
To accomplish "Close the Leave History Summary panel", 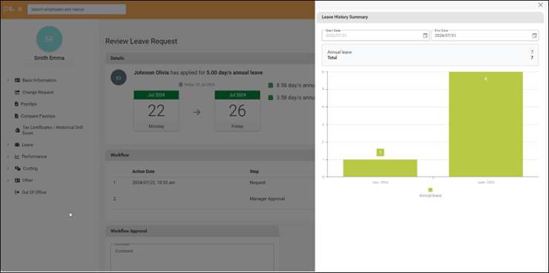I will 540,4.
